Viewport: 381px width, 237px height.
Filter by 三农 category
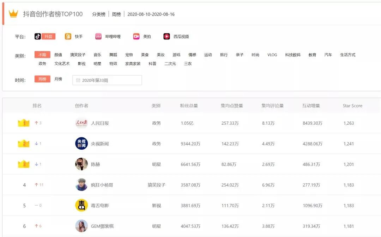coord(188,63)
